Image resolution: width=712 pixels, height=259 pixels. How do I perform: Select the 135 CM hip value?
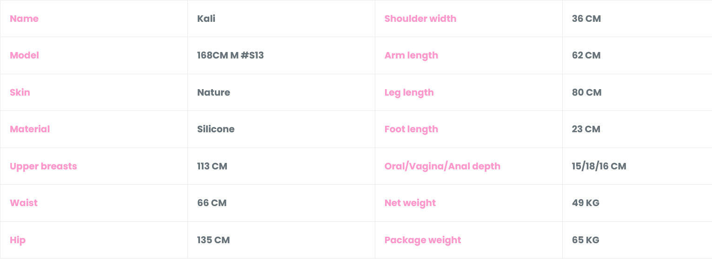[x=213, y=240]
